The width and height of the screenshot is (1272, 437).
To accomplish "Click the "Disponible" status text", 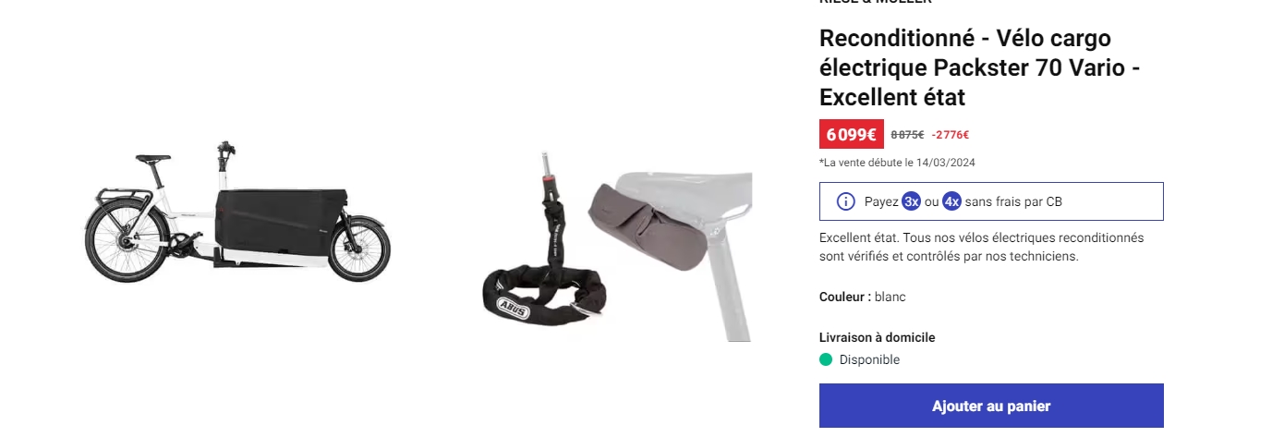I will [869, 359].
